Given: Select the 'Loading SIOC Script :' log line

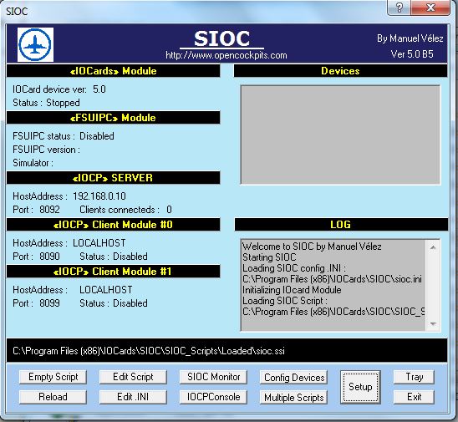Looking at the screenshot, I should (x=285, y=301).
